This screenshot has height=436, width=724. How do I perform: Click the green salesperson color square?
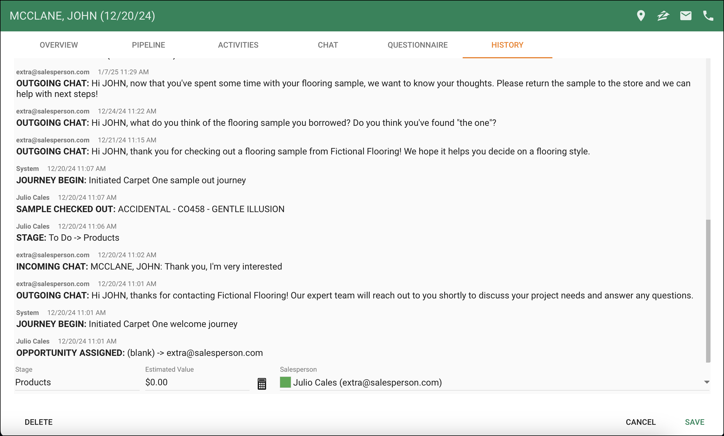point(285,382)
